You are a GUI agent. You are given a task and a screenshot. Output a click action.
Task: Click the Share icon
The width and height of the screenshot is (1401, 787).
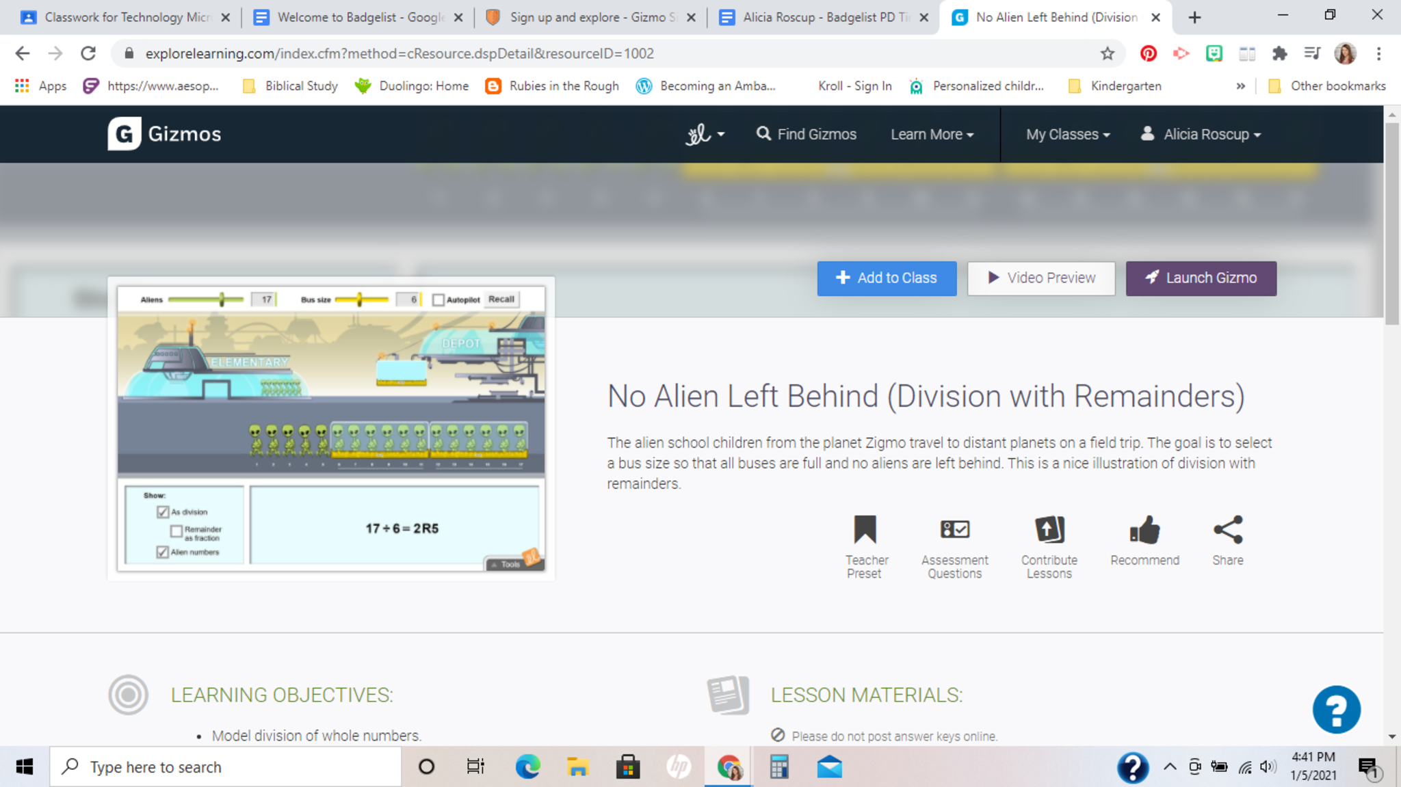[1227, 530]
